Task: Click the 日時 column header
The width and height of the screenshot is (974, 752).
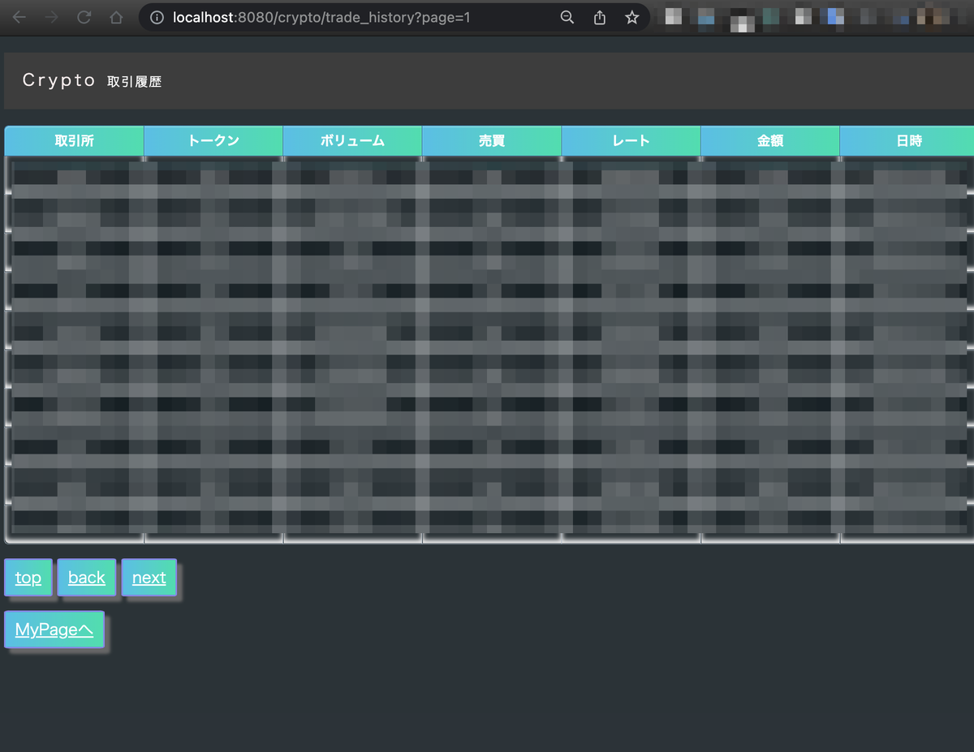Action: pos(909,140)
